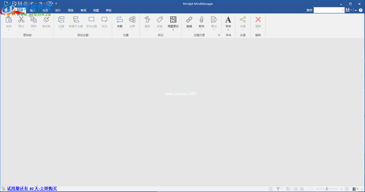Screen dimensions: 365x192
Task: Switch to the 设计 (Design) tab
Action: coord(58,10)
